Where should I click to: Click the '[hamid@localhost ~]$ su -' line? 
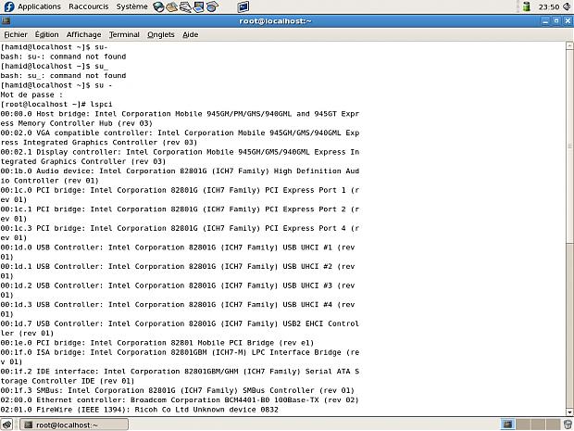[x=56, y=85]
